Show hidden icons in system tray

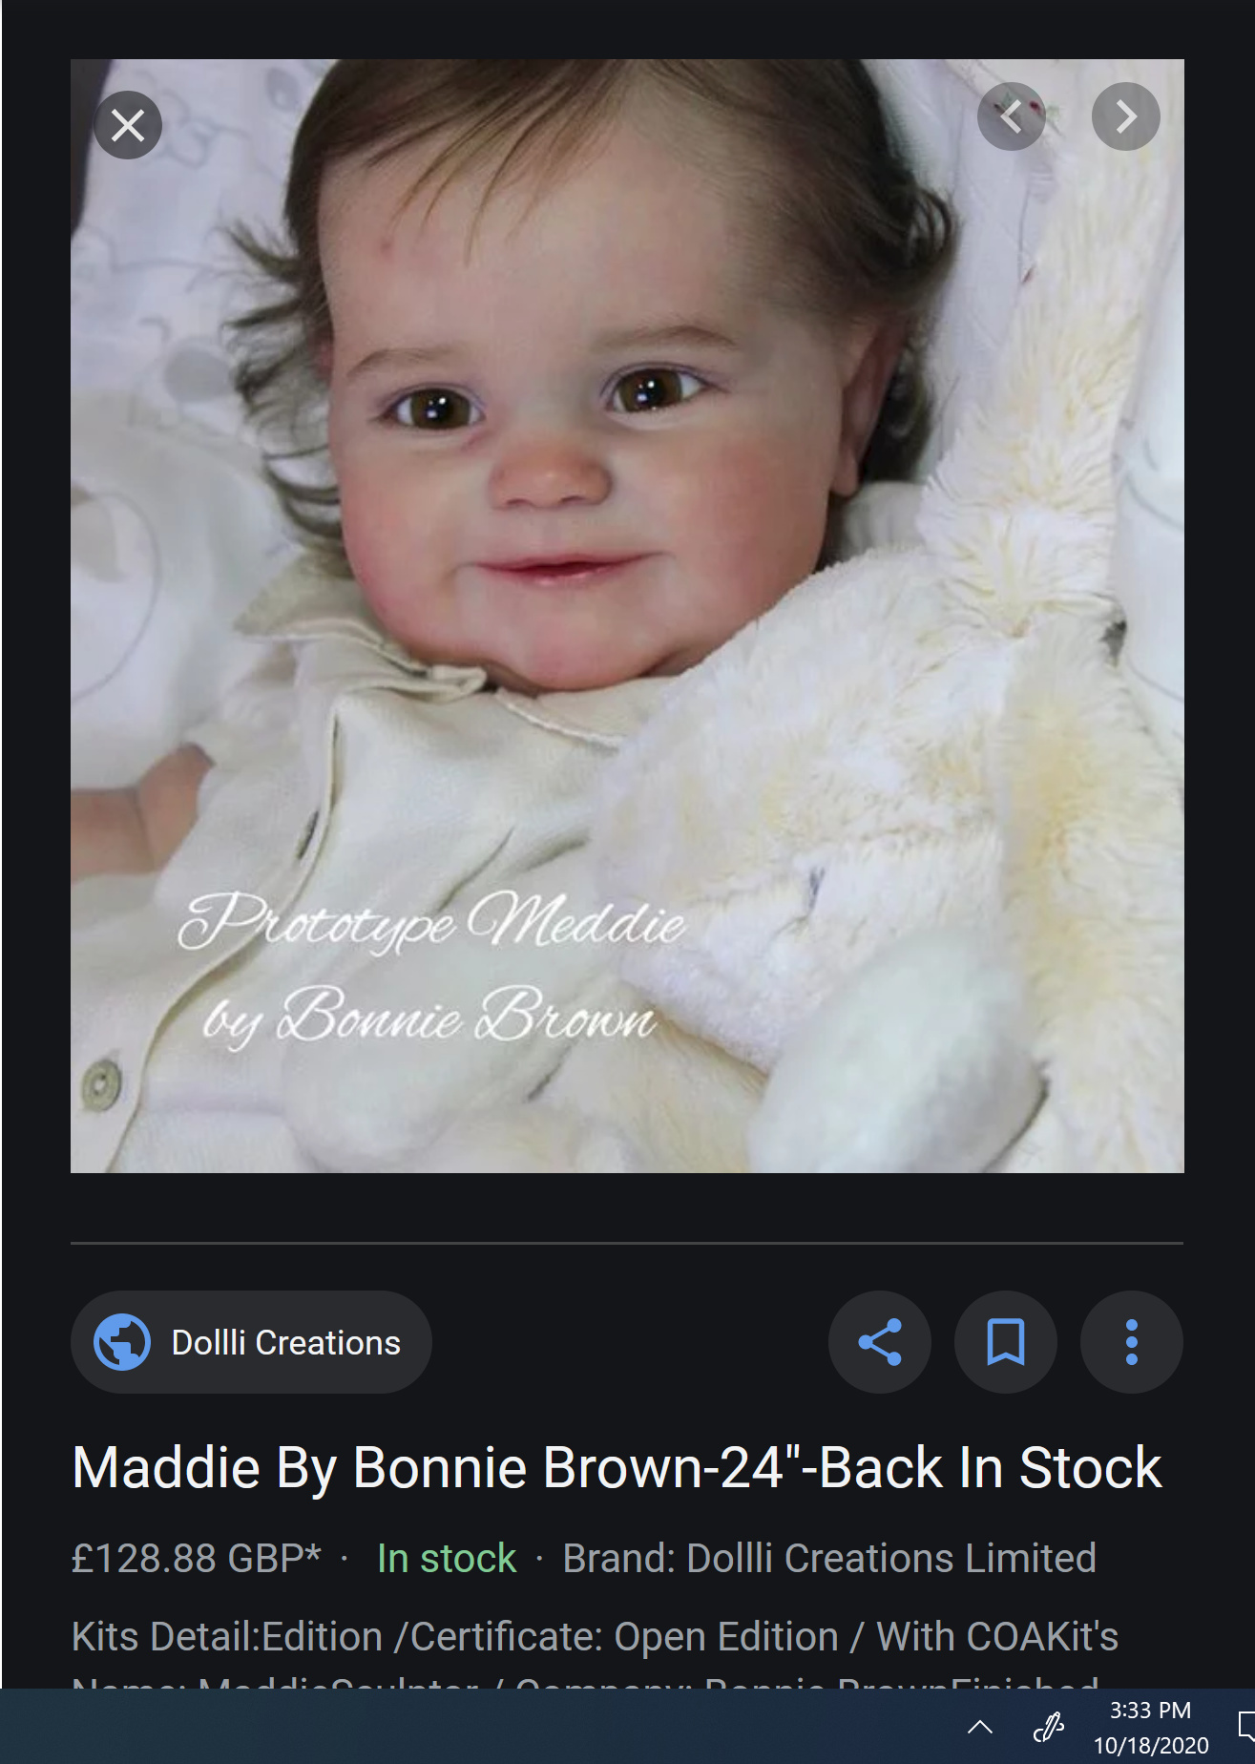pyautogui.click(x=980, y=1727)
